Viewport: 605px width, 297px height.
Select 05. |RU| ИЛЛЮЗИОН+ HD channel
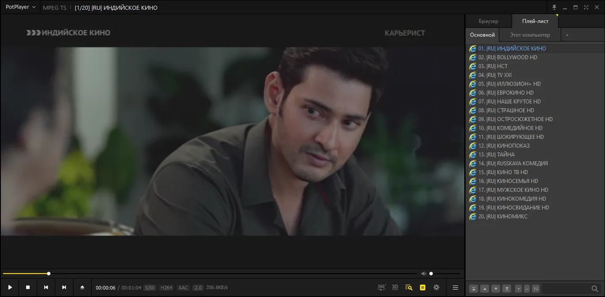pos(535,84)
